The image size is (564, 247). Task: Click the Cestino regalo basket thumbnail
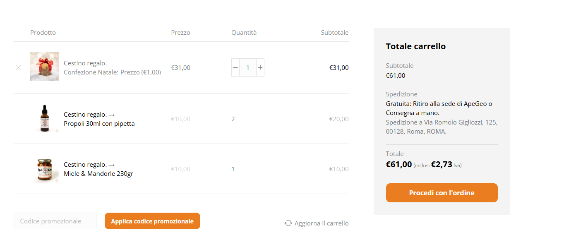[45, 67]
